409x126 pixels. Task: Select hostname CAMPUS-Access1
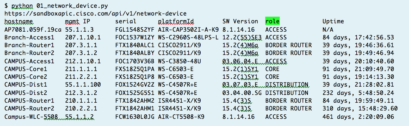[x=29, y=61]
